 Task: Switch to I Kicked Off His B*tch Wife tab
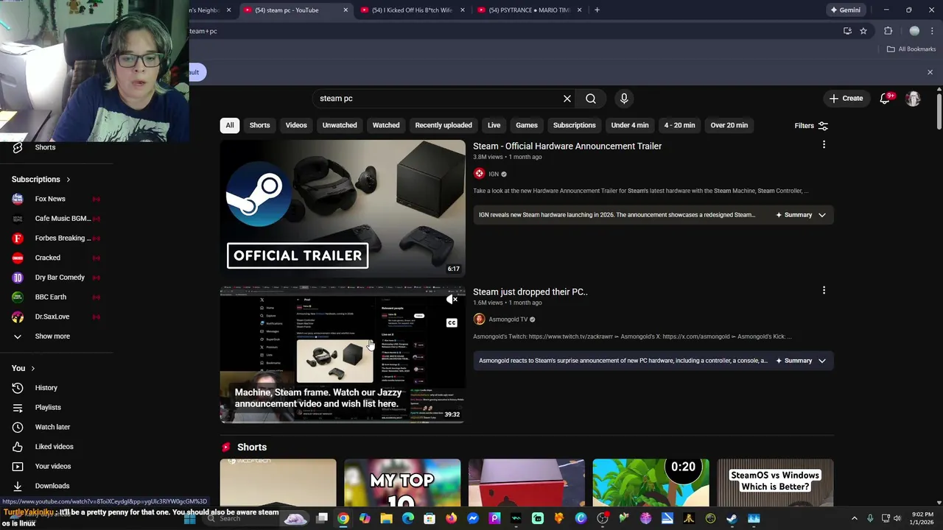click(413, 10)
